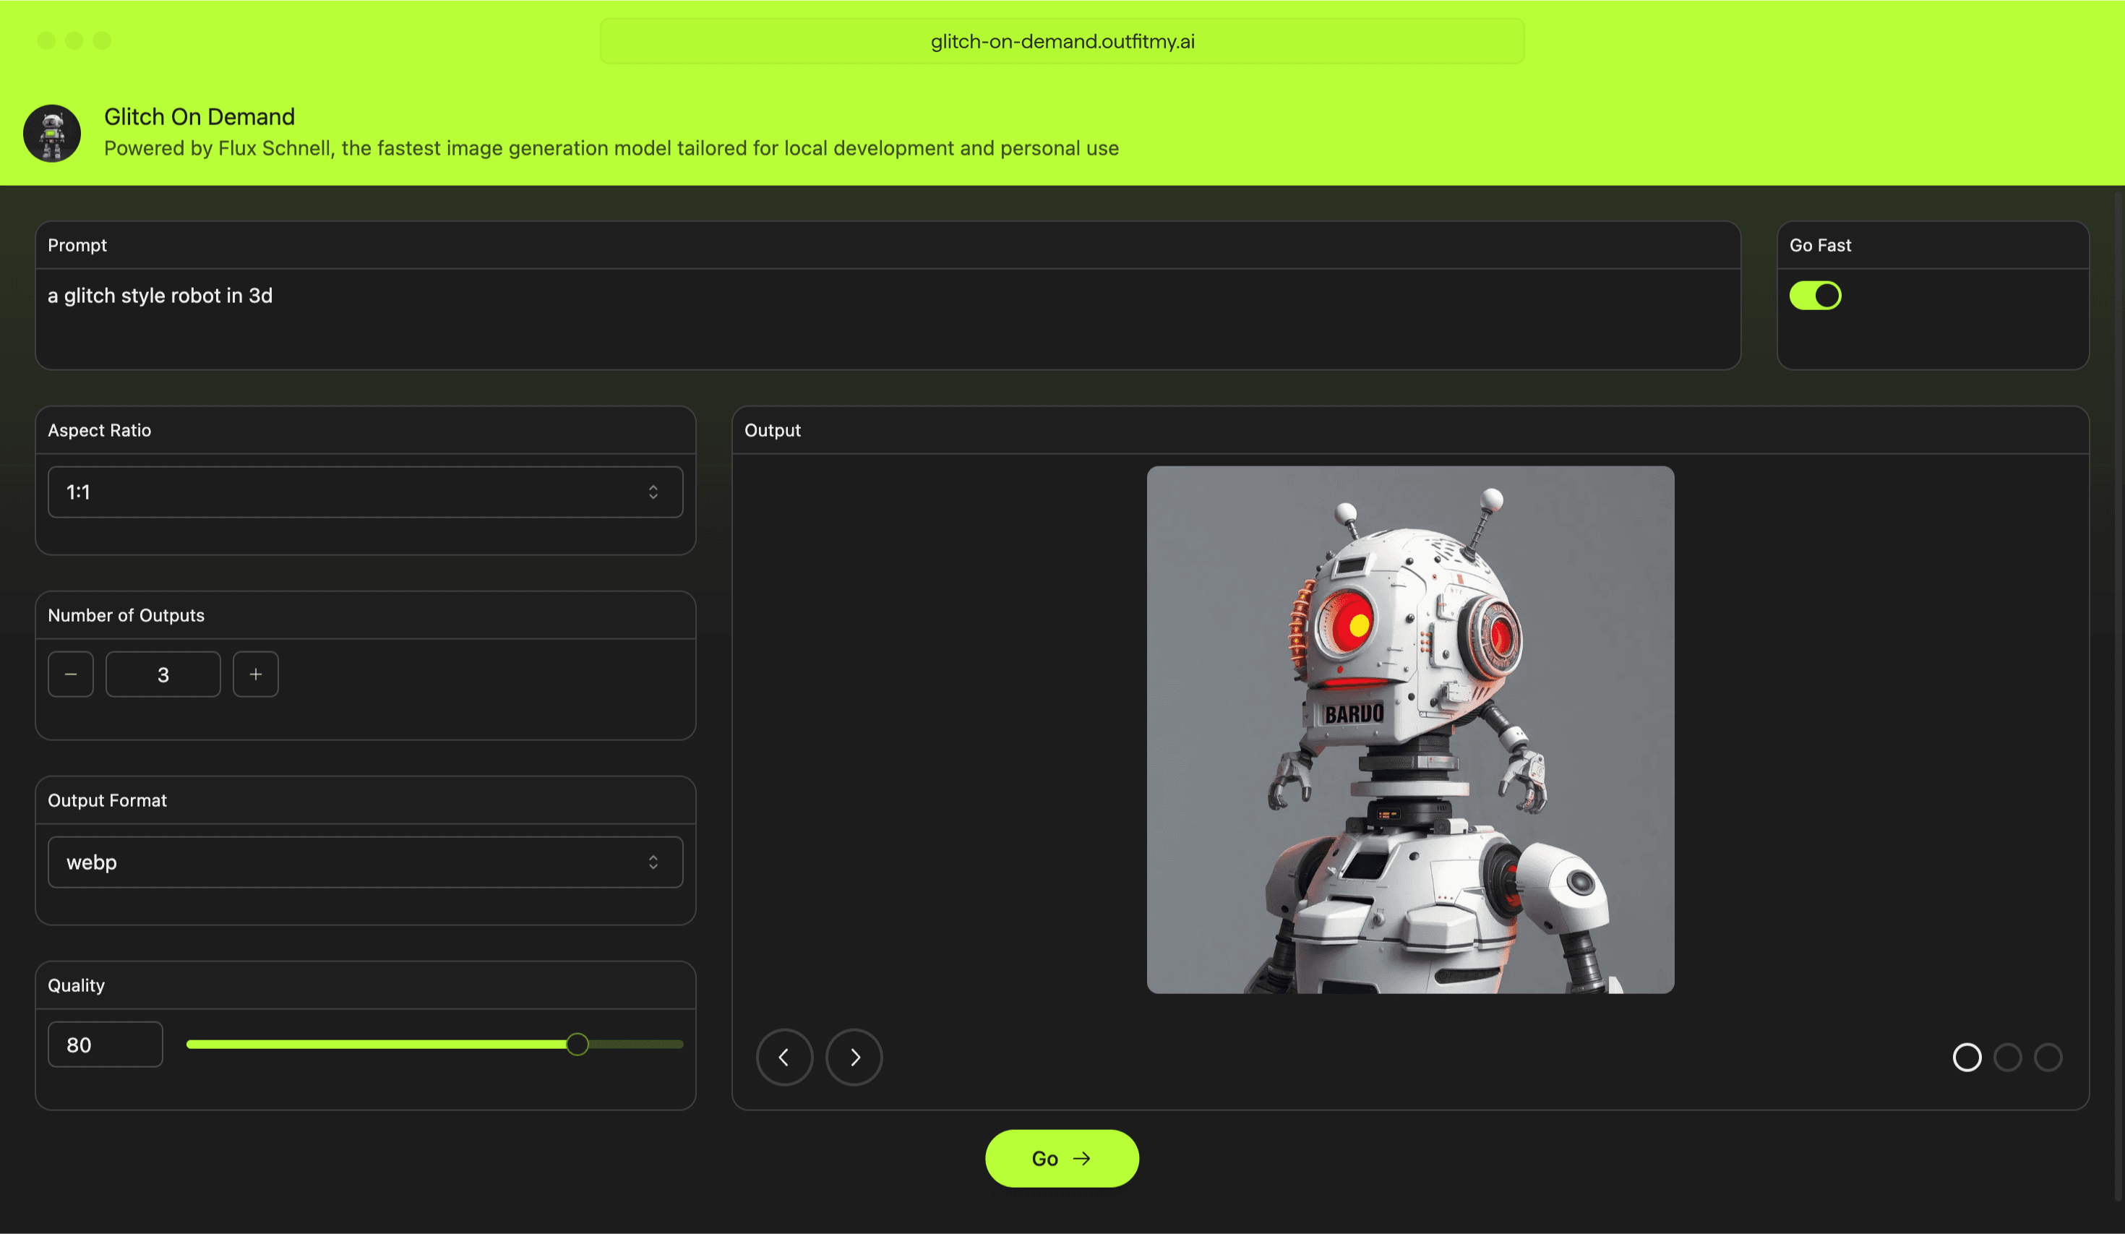This screenshot has height=1234, width=2125.
Task: Click the chevron icon on the Aspect Ratio selector
Action: (653, 492)
